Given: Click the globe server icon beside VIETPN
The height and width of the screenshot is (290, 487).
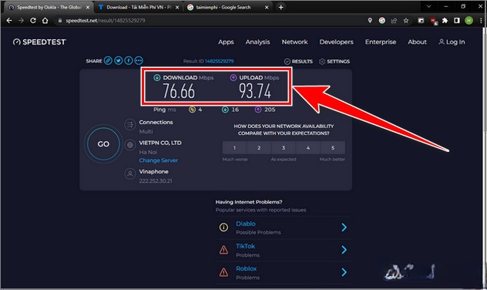Looking at the screenshot, I should 129,145.
